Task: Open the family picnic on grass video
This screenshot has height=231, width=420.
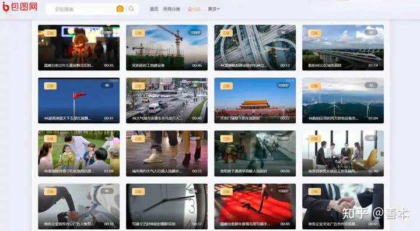Action: (79, 154)
